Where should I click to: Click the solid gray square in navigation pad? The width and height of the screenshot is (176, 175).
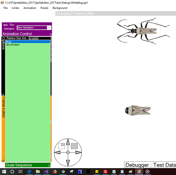74,146
